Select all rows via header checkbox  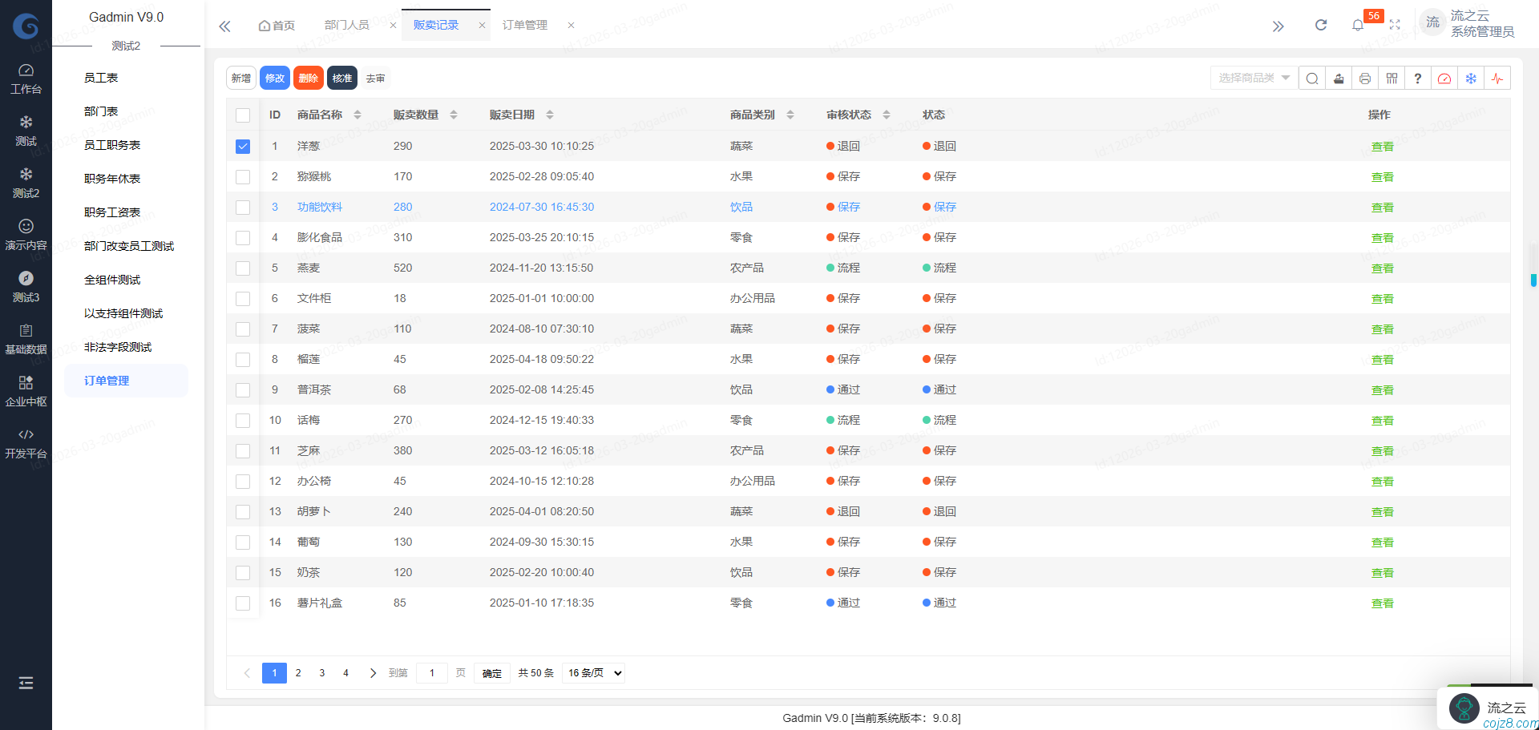pyautogui.click(x=243, y=115)
